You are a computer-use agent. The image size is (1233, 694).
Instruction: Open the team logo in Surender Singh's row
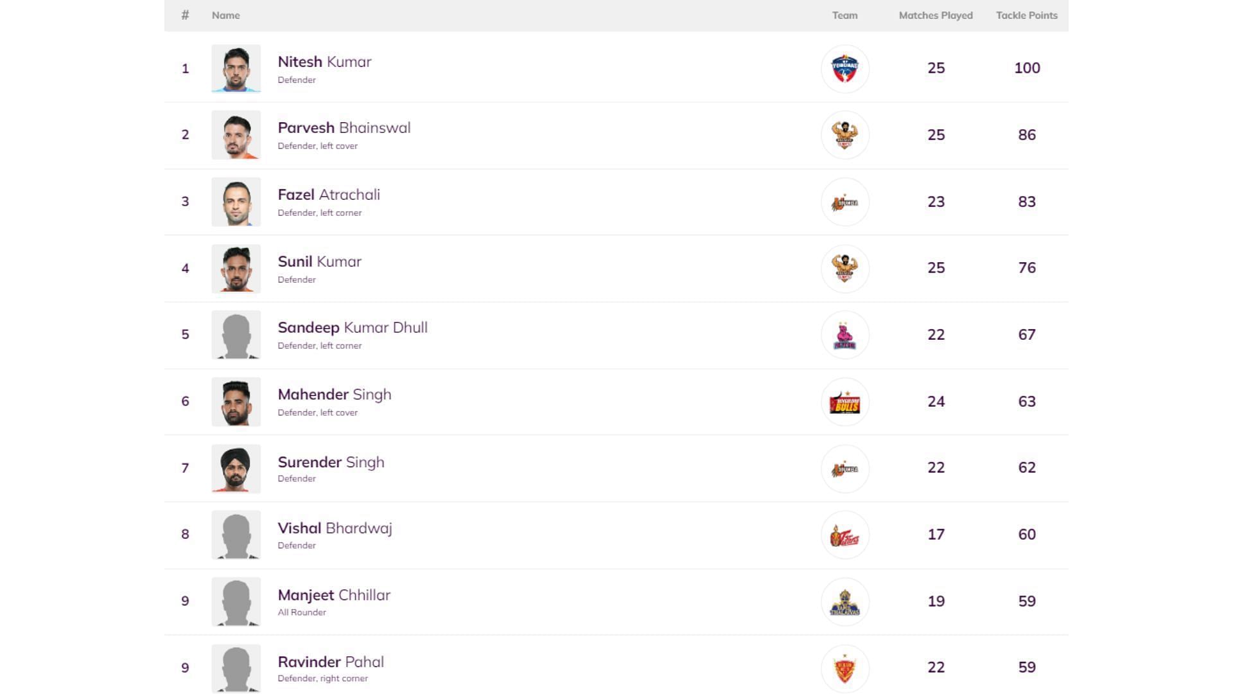click(x=844, y=468)
